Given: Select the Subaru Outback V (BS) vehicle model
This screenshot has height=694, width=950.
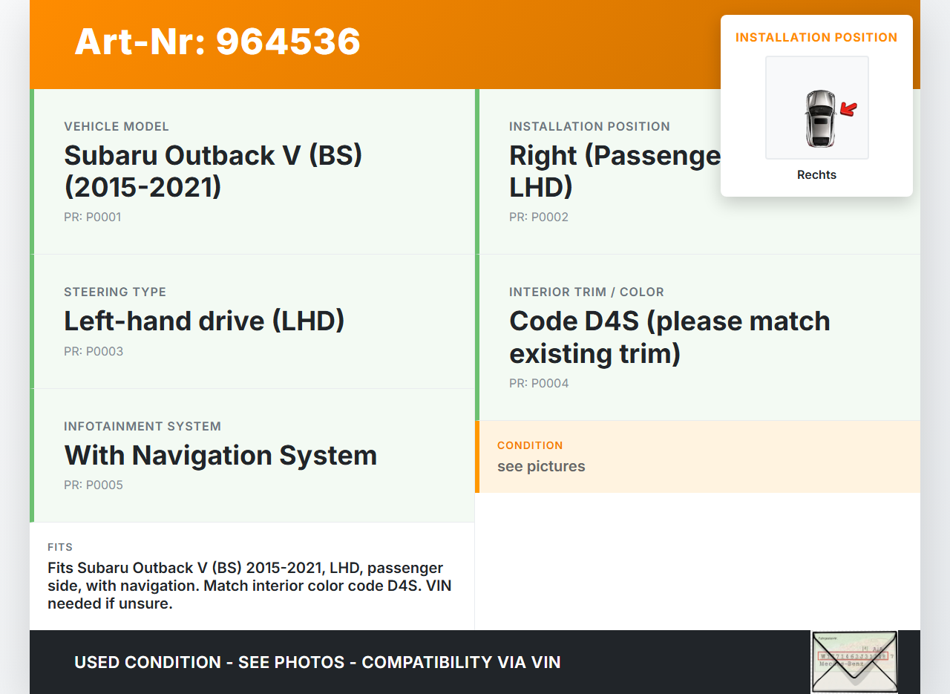Looking at the screenshot, I should pyautogui.click(x=213, y=171).
